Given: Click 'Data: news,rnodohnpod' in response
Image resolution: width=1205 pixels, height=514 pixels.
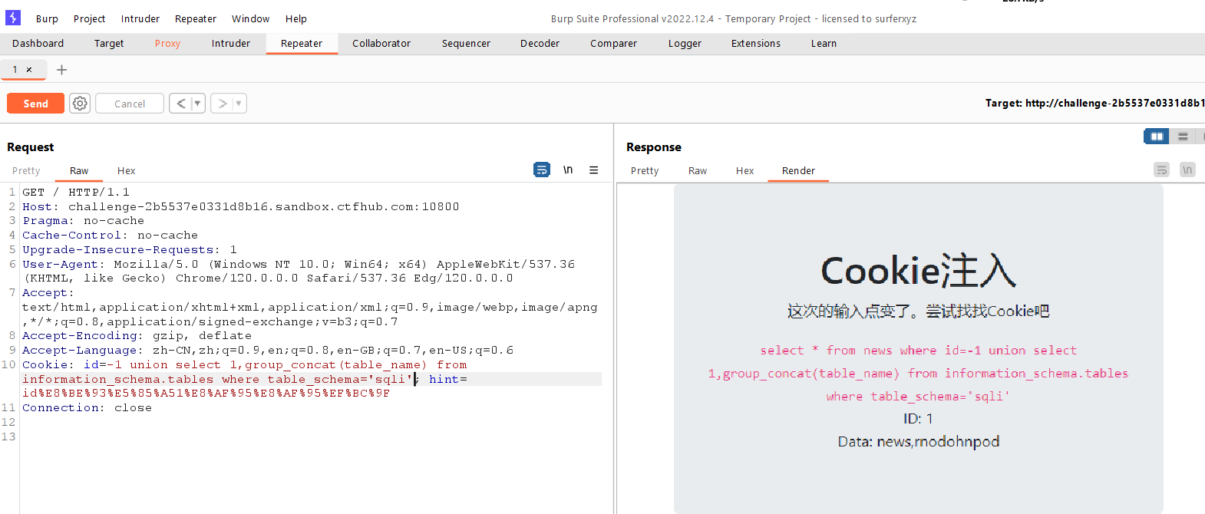Looking at the screenshot, I should 919,441.
